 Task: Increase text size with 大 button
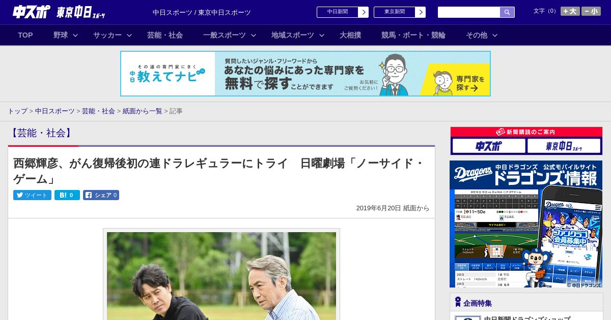tap(570, 11)
